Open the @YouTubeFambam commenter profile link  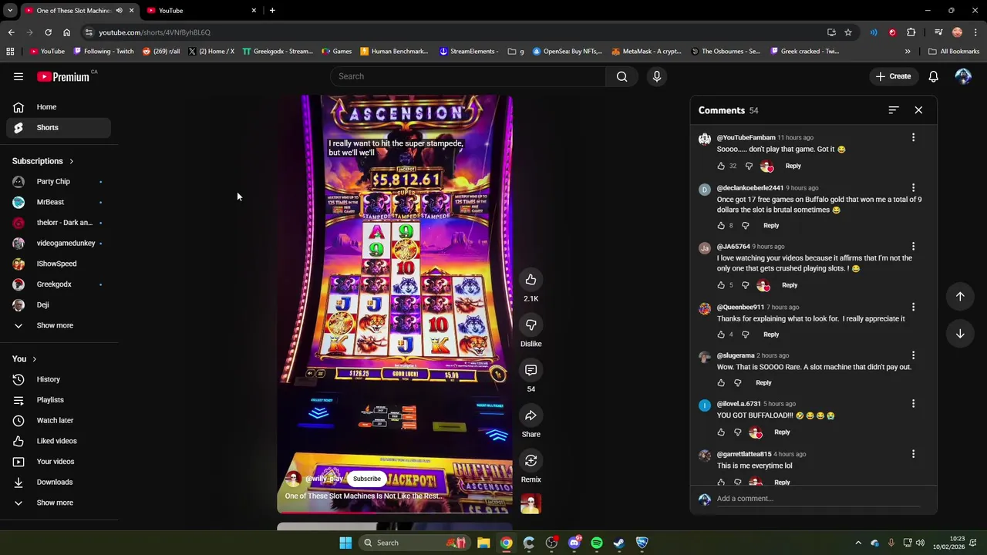coord(746,138)
